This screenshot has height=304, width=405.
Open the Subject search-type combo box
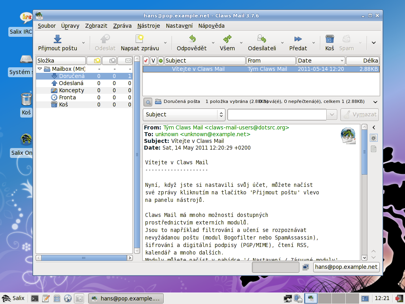coord(184,114)
